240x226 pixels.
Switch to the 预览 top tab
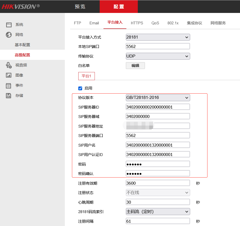click(x=80, y=7)
